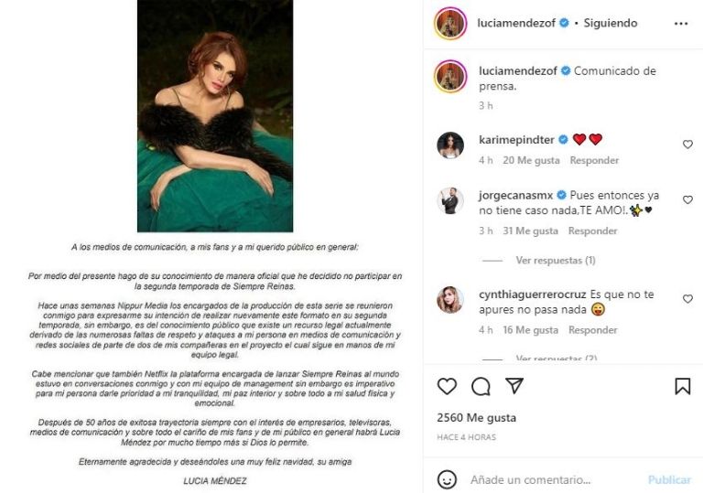Save the post with the bookmark icon
Screen dimensions: 703x493
(682, 387)
